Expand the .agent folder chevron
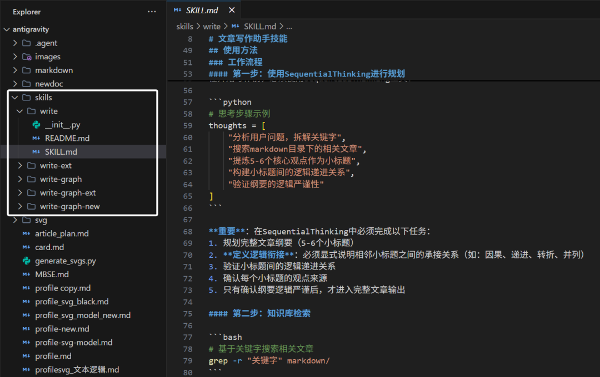Viewport: 600px width, 377px height. tap(15, 43)
